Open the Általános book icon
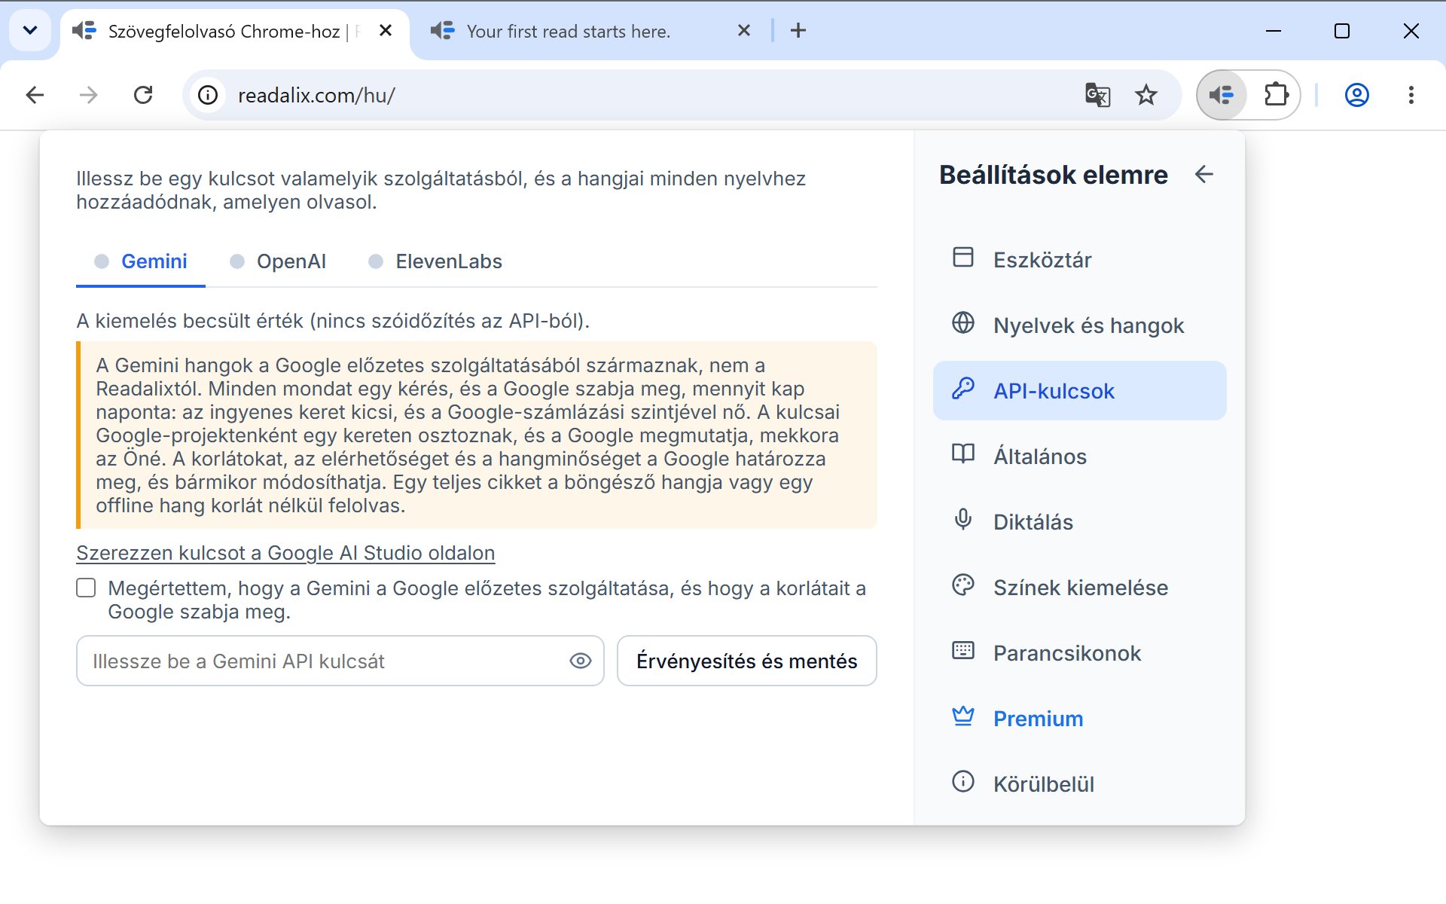 [x=963, y=455]
